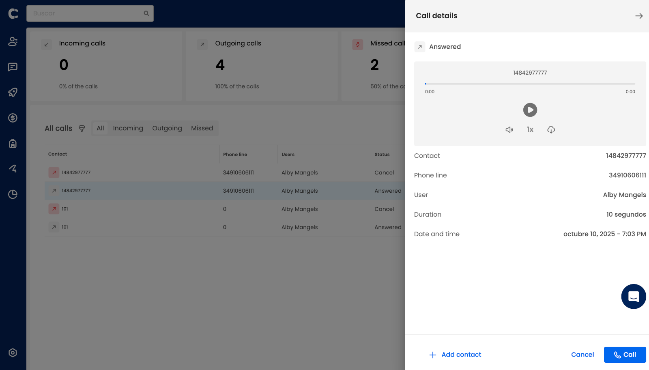The height and width of the screenshot is (370, 649).
Task: Open the chat support widget
Action: (633, 297)
